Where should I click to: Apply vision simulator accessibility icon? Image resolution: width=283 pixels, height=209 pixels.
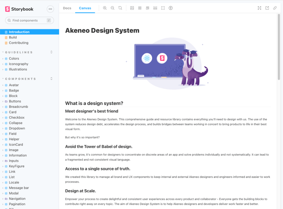pos(170,8)
